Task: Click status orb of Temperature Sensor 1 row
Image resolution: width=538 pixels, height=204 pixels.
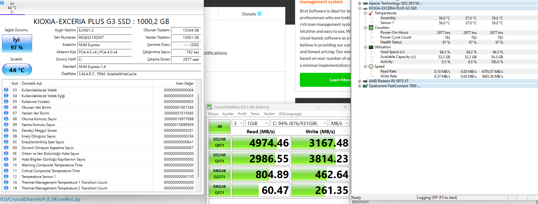Action: click(6, 176)
